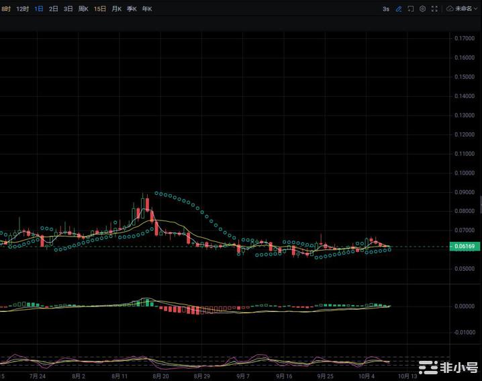Select the 12时 timeframe

pyautogui.click(x=22, y=9)
